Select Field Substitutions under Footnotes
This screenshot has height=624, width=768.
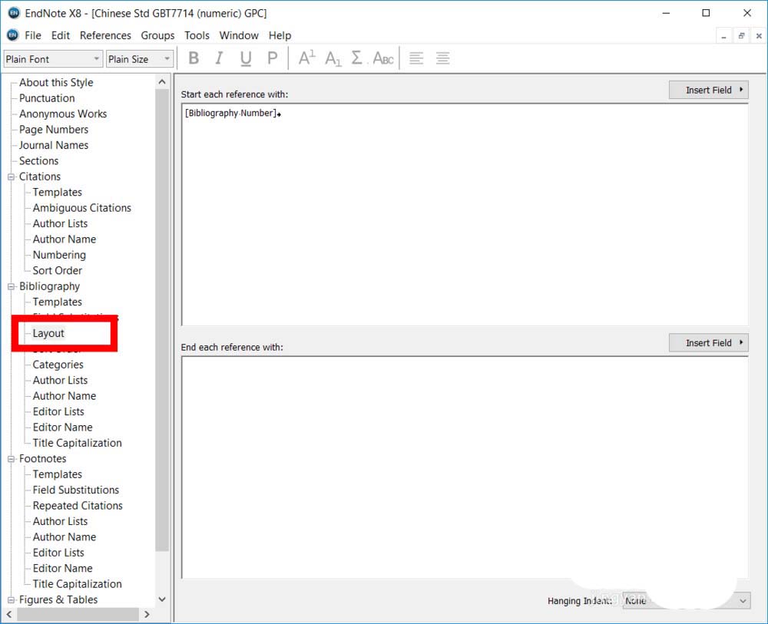[76, 490]
